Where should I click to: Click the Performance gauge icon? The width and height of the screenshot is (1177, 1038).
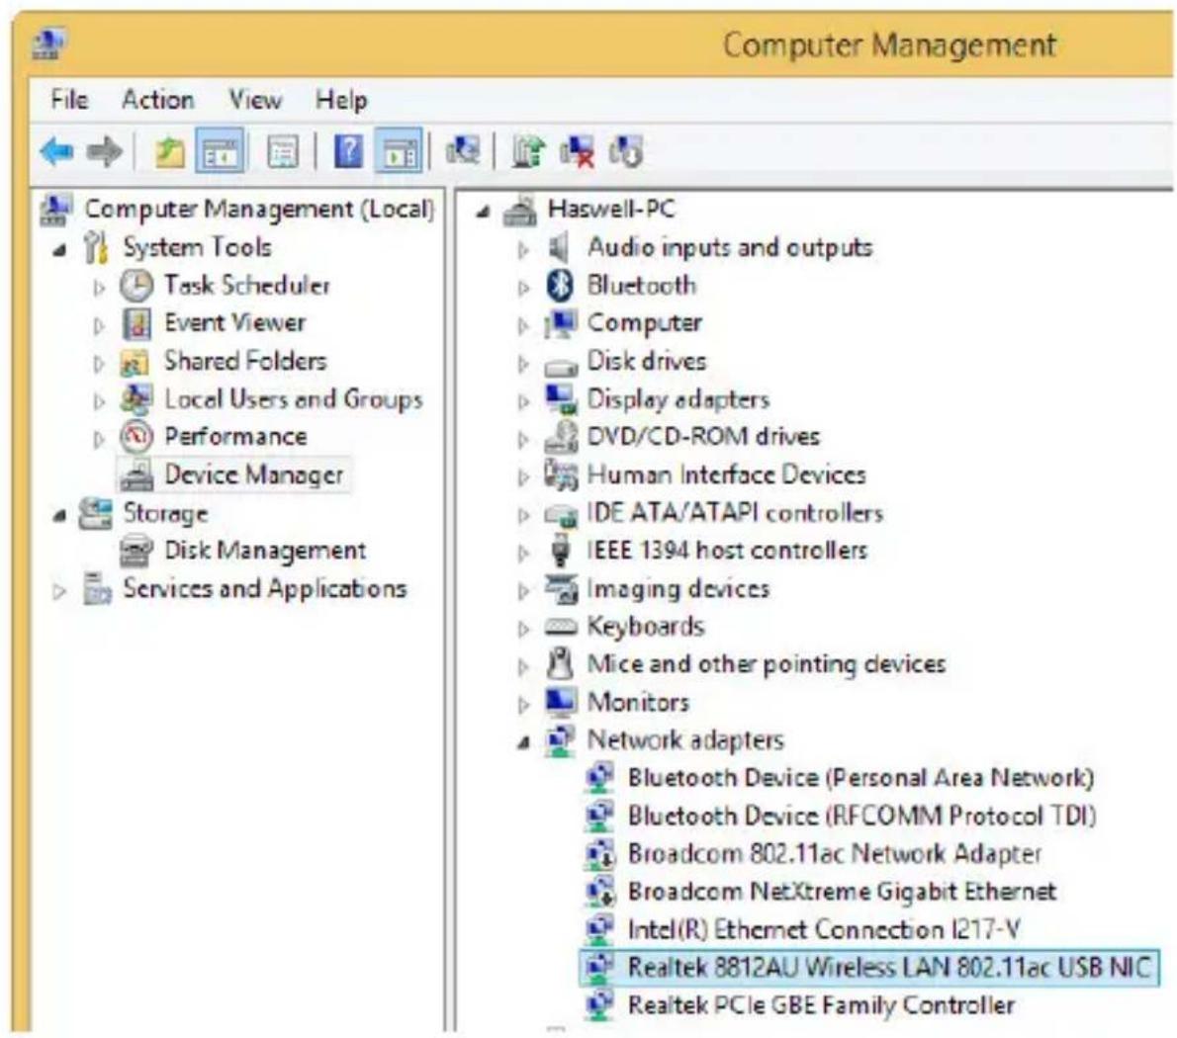(136, 437)
